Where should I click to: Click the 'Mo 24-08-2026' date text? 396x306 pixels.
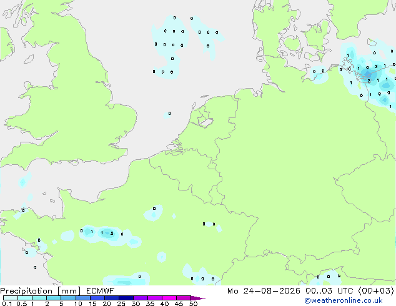click(x=264, y=291)
